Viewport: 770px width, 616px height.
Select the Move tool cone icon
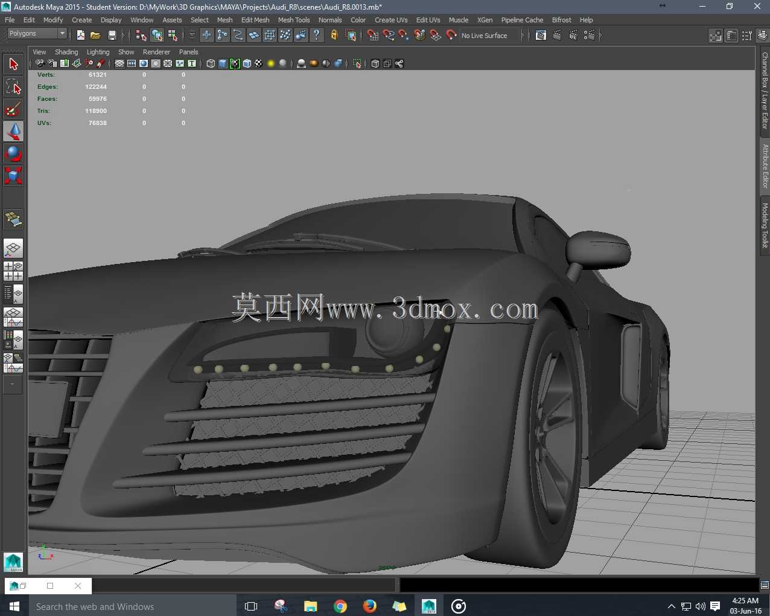pyautogui.click(x=13, y=132)
